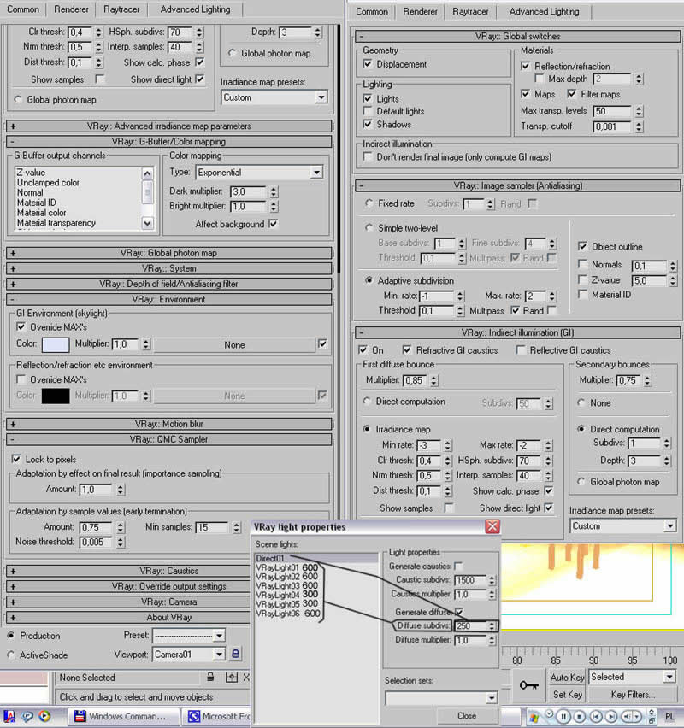684x728 pixels.
Task: Open Key Filters dialog
Action: tap(633, 695)
